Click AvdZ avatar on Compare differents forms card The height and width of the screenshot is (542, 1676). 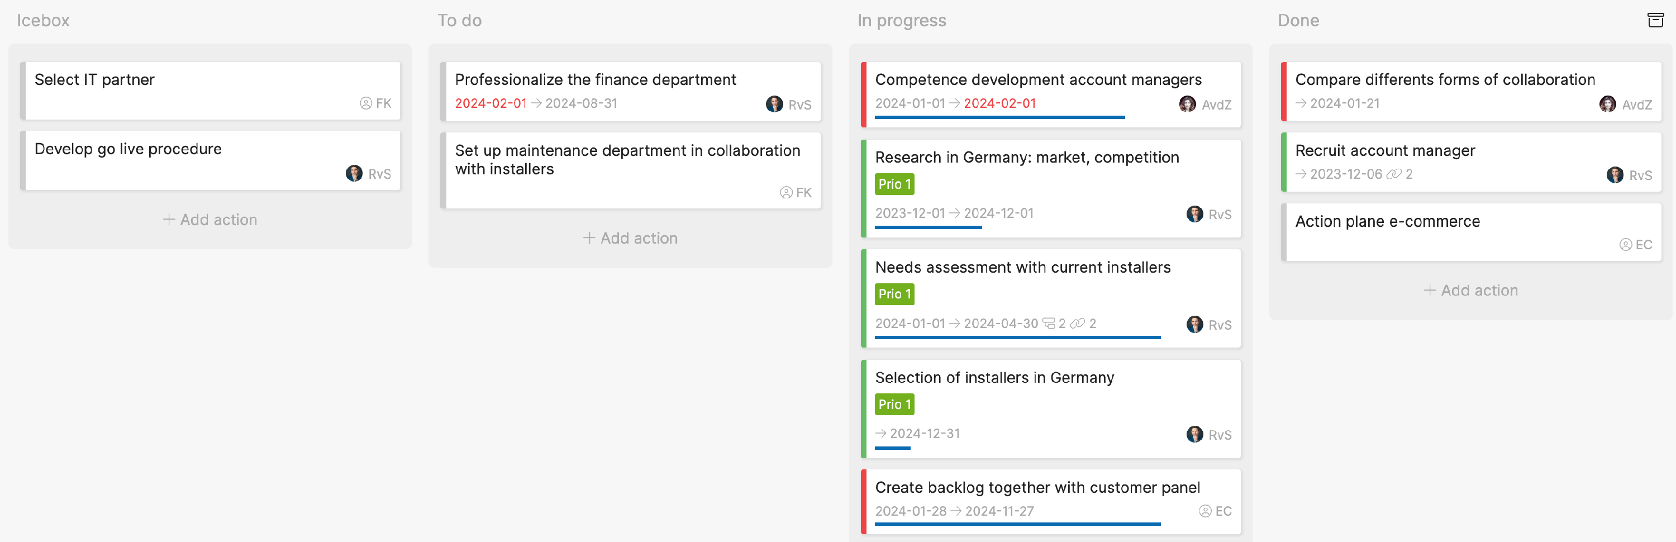[1608, 104]
